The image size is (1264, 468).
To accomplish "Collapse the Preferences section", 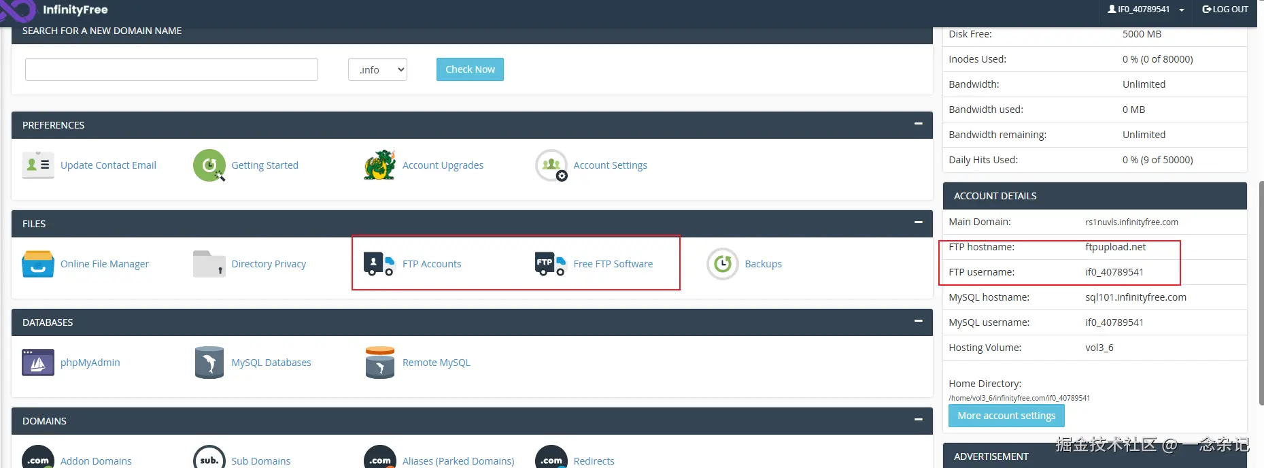I will point(919,124).
